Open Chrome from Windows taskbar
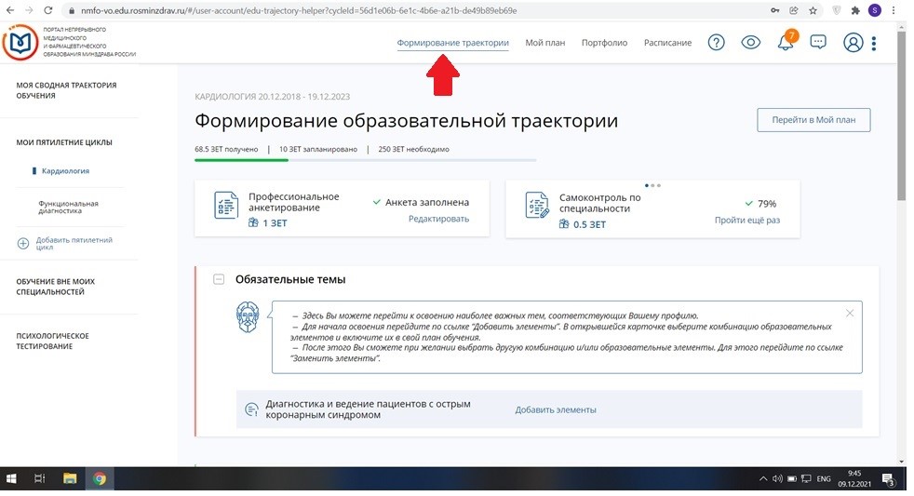Image resolution: width=914 pixels, height=496 pixels. 100,479
